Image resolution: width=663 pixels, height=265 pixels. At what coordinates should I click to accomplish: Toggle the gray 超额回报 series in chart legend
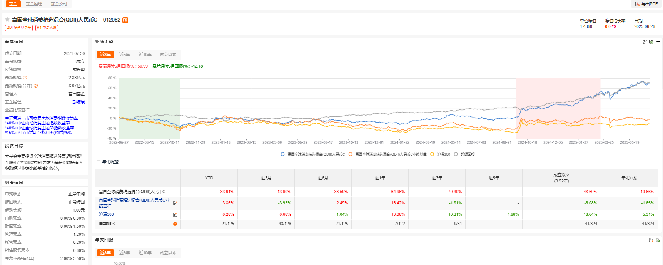tap(464, 154)
